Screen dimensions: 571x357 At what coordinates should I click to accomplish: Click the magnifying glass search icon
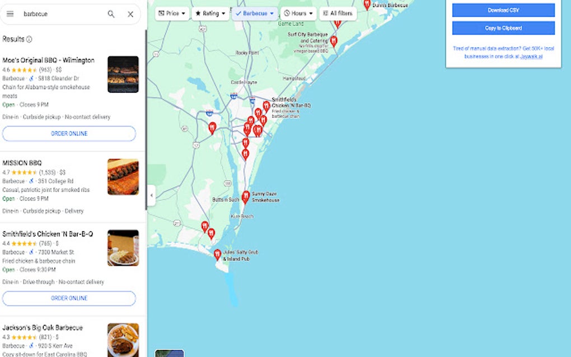coord(111,14)
